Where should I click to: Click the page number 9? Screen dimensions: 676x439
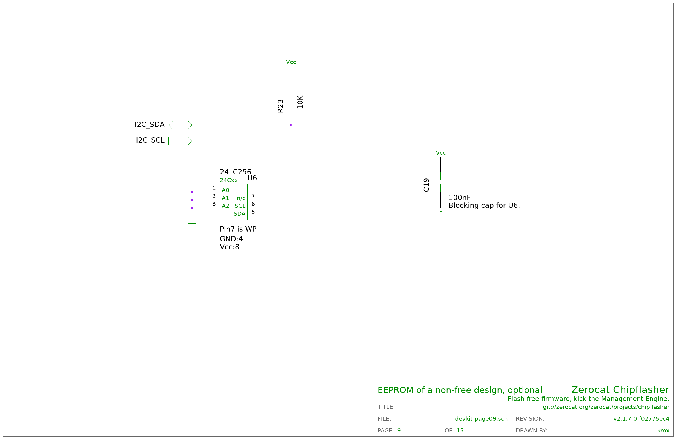click(399, 431)
